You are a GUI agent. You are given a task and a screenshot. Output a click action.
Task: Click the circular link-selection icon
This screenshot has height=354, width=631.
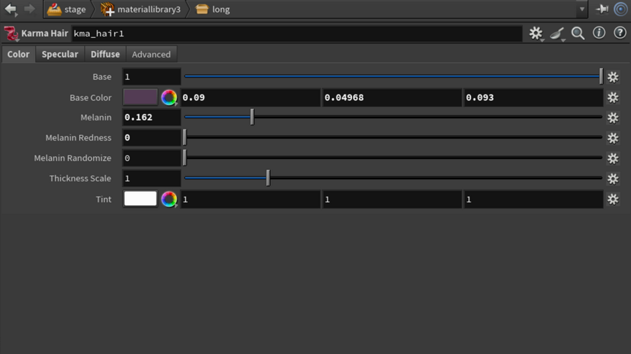tap(621, 9)
